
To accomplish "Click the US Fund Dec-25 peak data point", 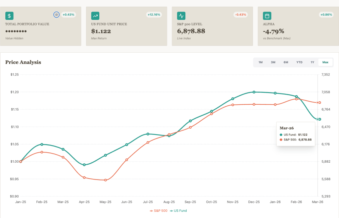I will 254,92.
